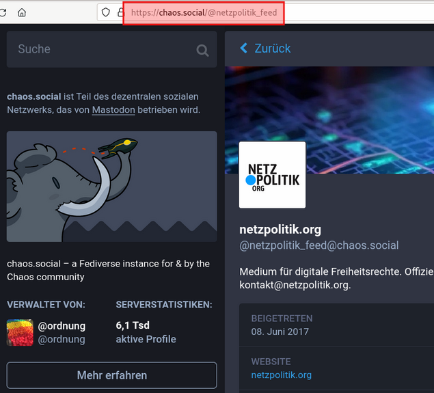Click the magnifier icon in the Suche box
Viewport: 434px width, 393px height.
pos(202,50)
